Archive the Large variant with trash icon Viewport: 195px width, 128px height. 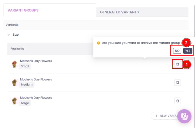point(178,101)
